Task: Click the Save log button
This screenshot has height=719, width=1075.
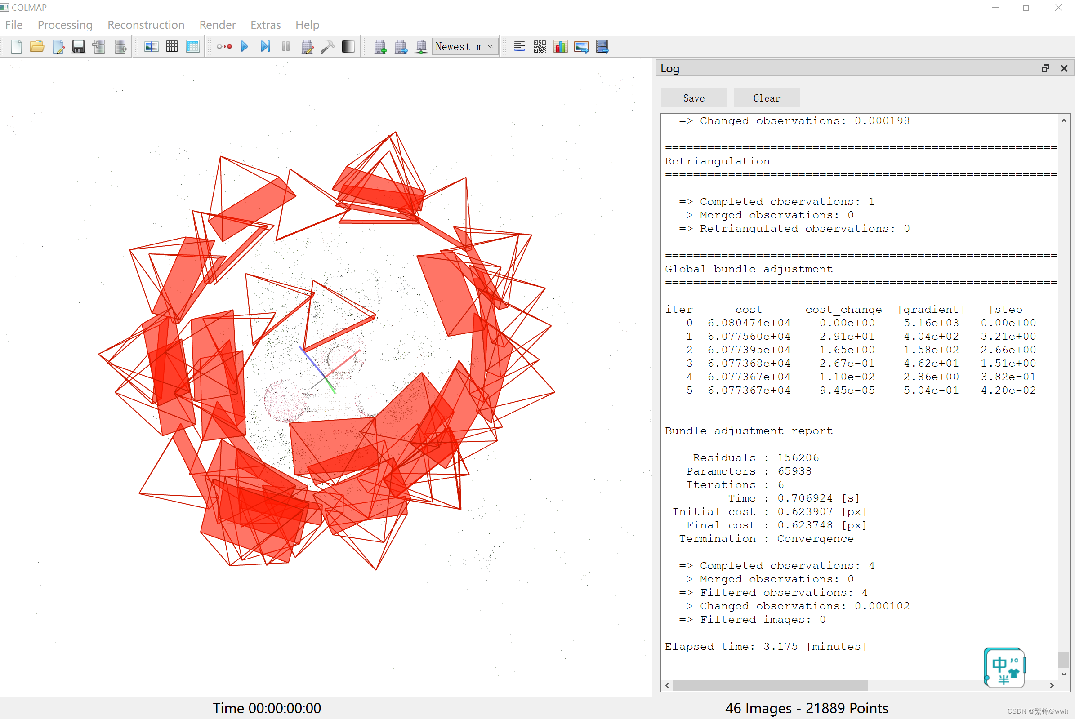Action: pyautogui.click(x=693, y=98)
